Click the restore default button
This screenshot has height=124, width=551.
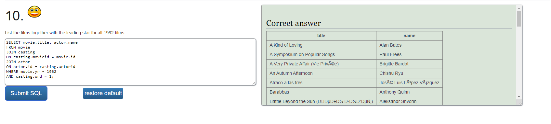103,93
